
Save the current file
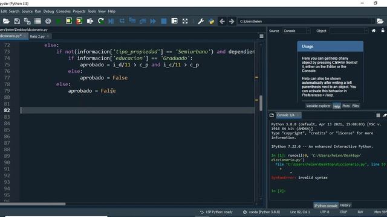[17, 21]
